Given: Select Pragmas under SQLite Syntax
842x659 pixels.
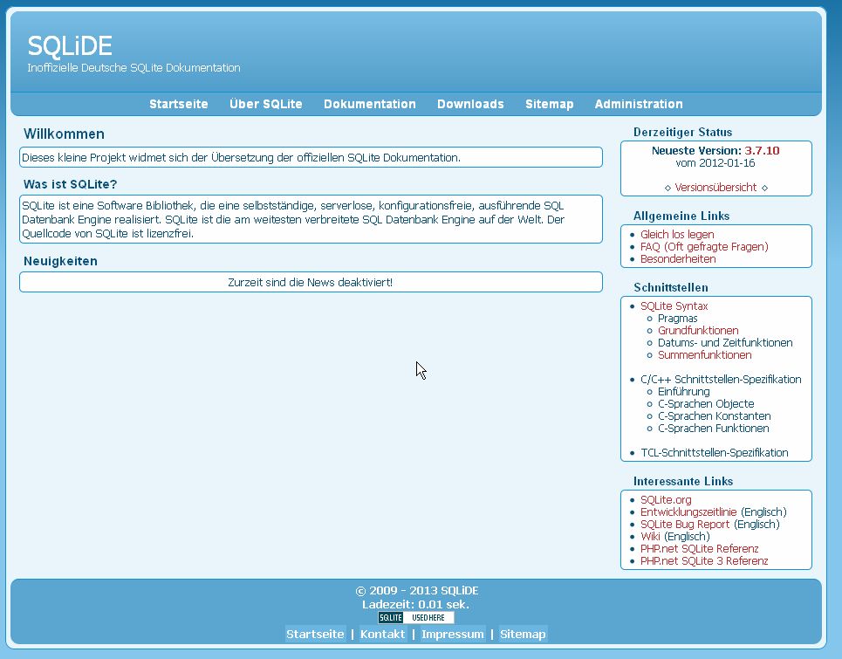Looking at the screenshot, I should pyautogui.click(x=677, y=319).
